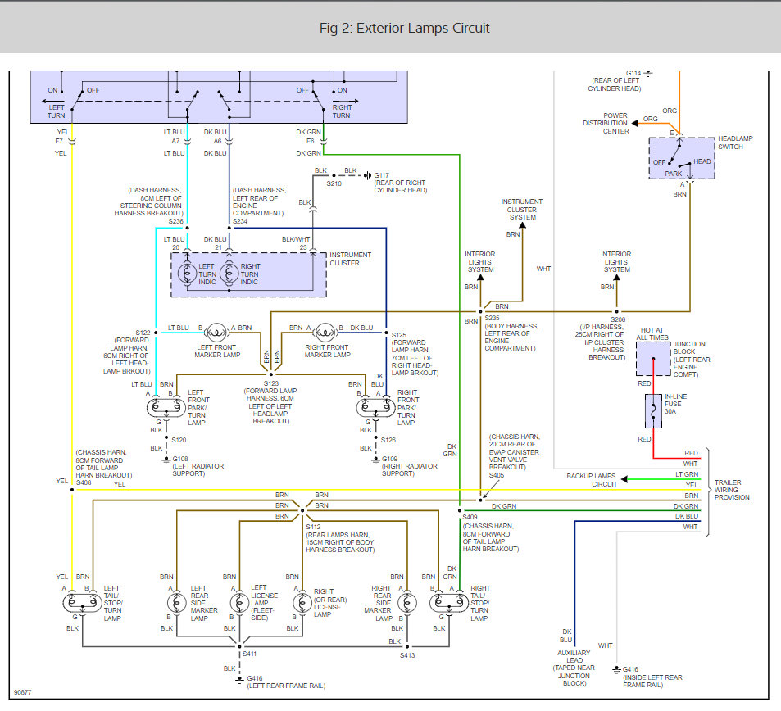The width and height of the screenshot is (781, 711).
Task: Click the Right (or rear) License Lamp symbol
Action: pyautogui.click(x=302, y=603)
